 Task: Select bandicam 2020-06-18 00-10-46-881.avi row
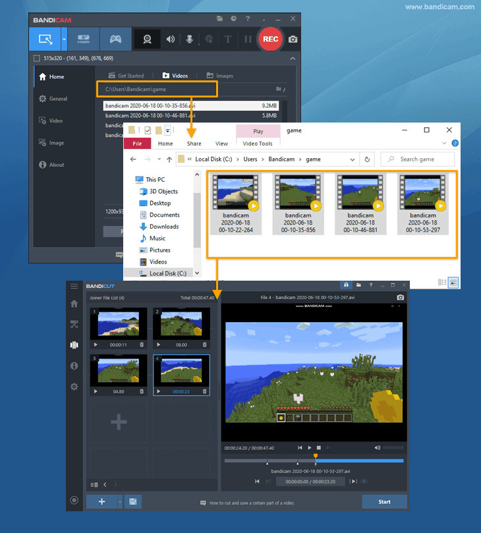click(190, 115)
